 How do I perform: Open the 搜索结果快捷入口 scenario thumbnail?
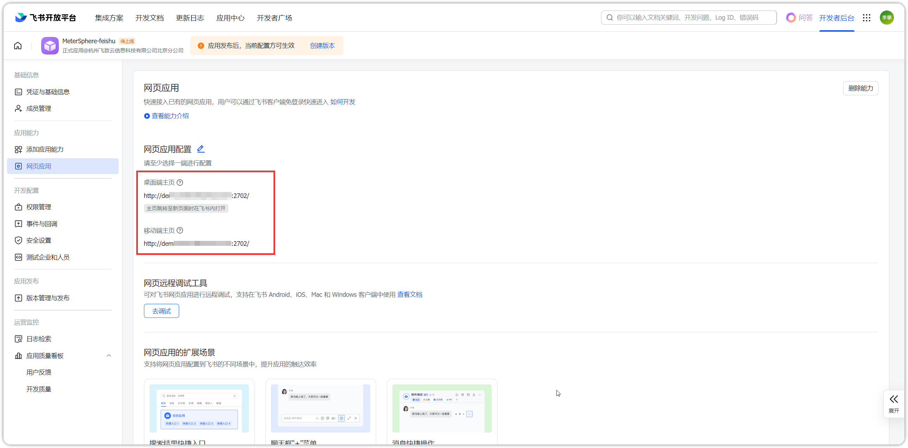(199, 409)
